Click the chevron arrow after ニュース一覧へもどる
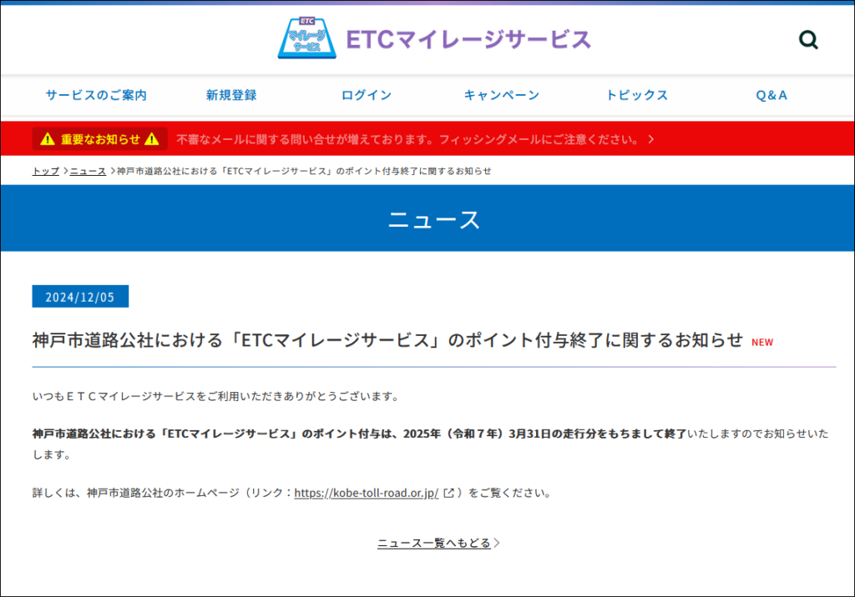855x597 pixels. pos(497,543)
